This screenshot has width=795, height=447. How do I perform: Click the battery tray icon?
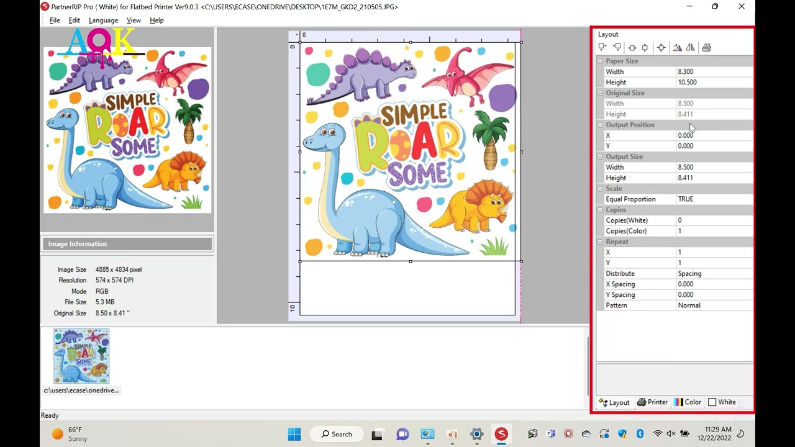pos(684,434)
